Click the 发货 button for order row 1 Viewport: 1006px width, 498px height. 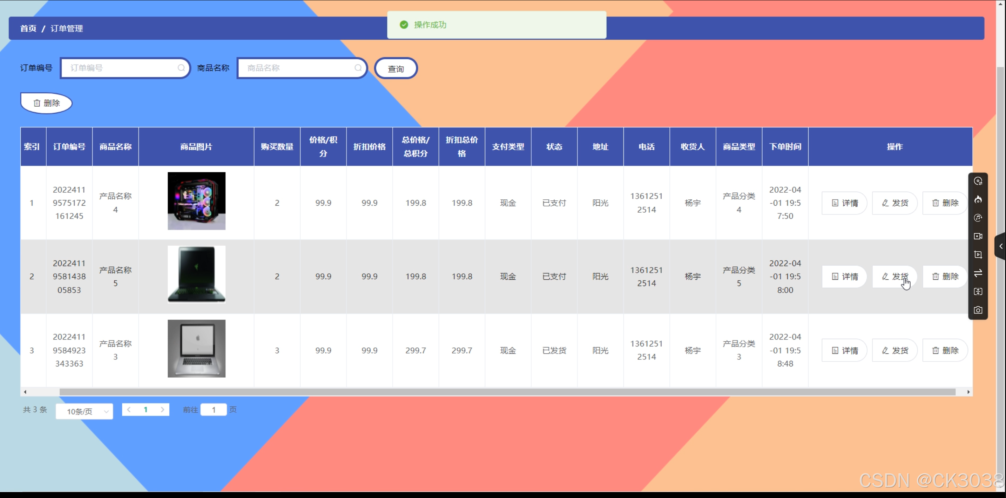click(x=894, y=203)
